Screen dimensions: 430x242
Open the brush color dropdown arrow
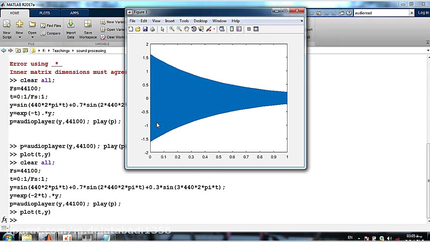click(214, 29)
